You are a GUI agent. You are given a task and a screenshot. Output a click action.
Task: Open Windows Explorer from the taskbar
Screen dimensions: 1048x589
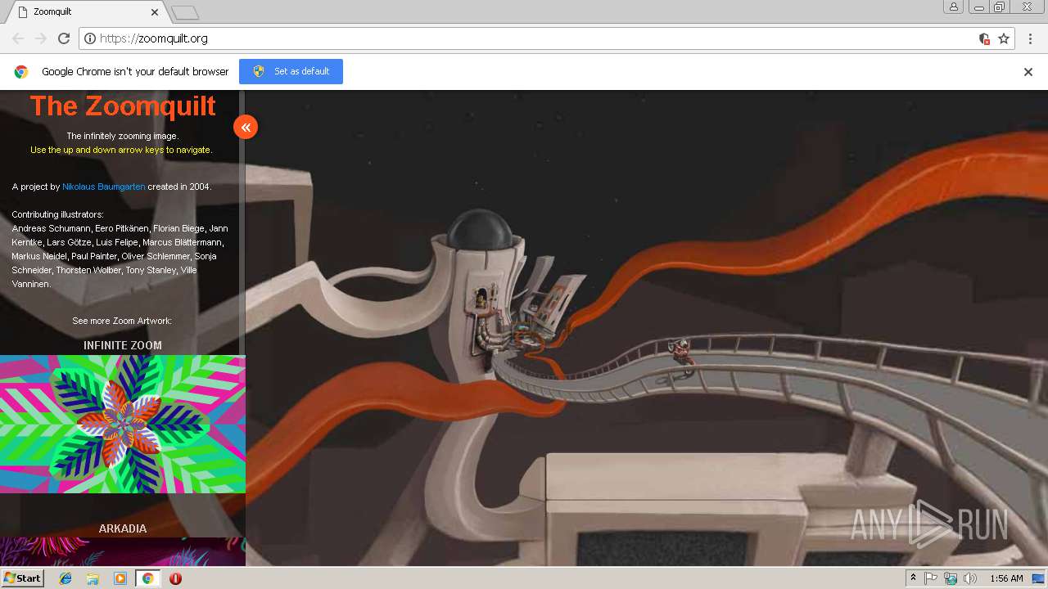[x=93, y=578]
